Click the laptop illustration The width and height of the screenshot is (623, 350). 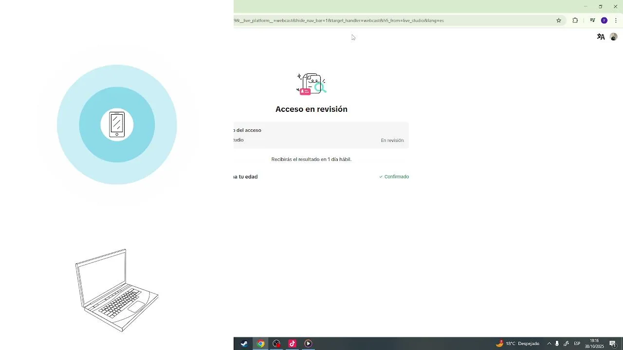[x=117, y=290]
